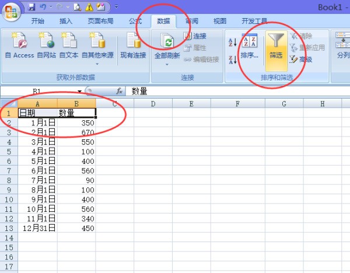
Task: Reapply the filter (重新应用)
Action: (x=307, y=48)
